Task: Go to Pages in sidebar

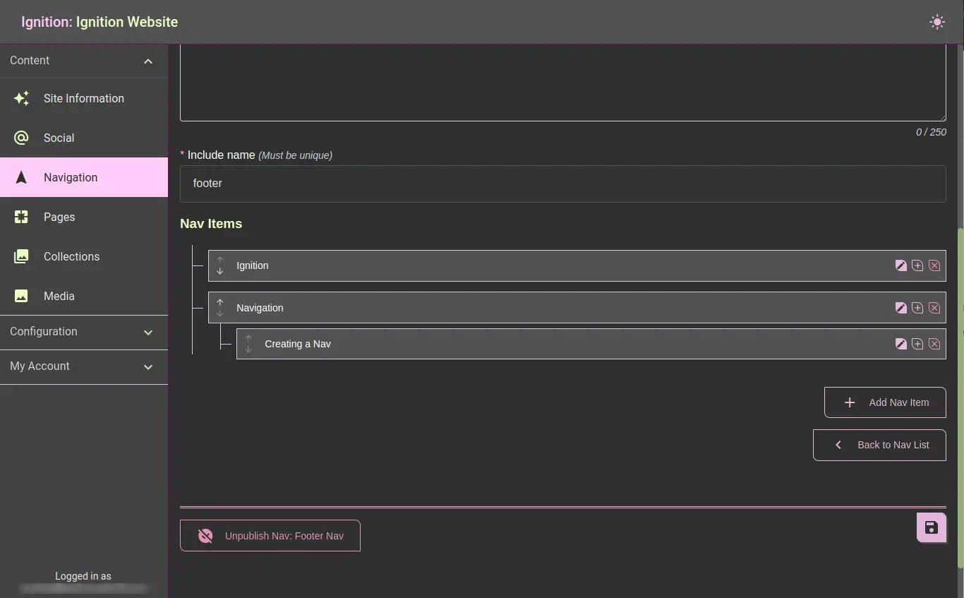Action: (84, 217)
